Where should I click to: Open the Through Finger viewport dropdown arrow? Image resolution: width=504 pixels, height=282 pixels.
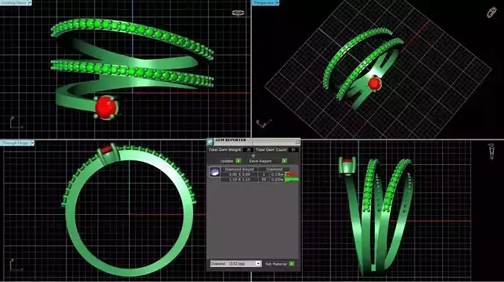[x=32, y=143]
